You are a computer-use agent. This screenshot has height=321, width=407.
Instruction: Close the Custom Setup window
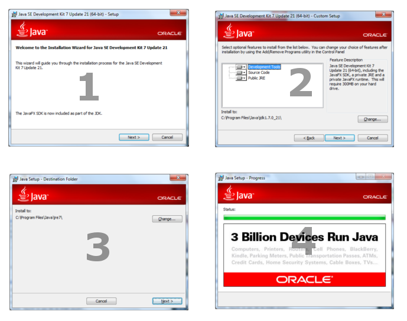(383, 14)
